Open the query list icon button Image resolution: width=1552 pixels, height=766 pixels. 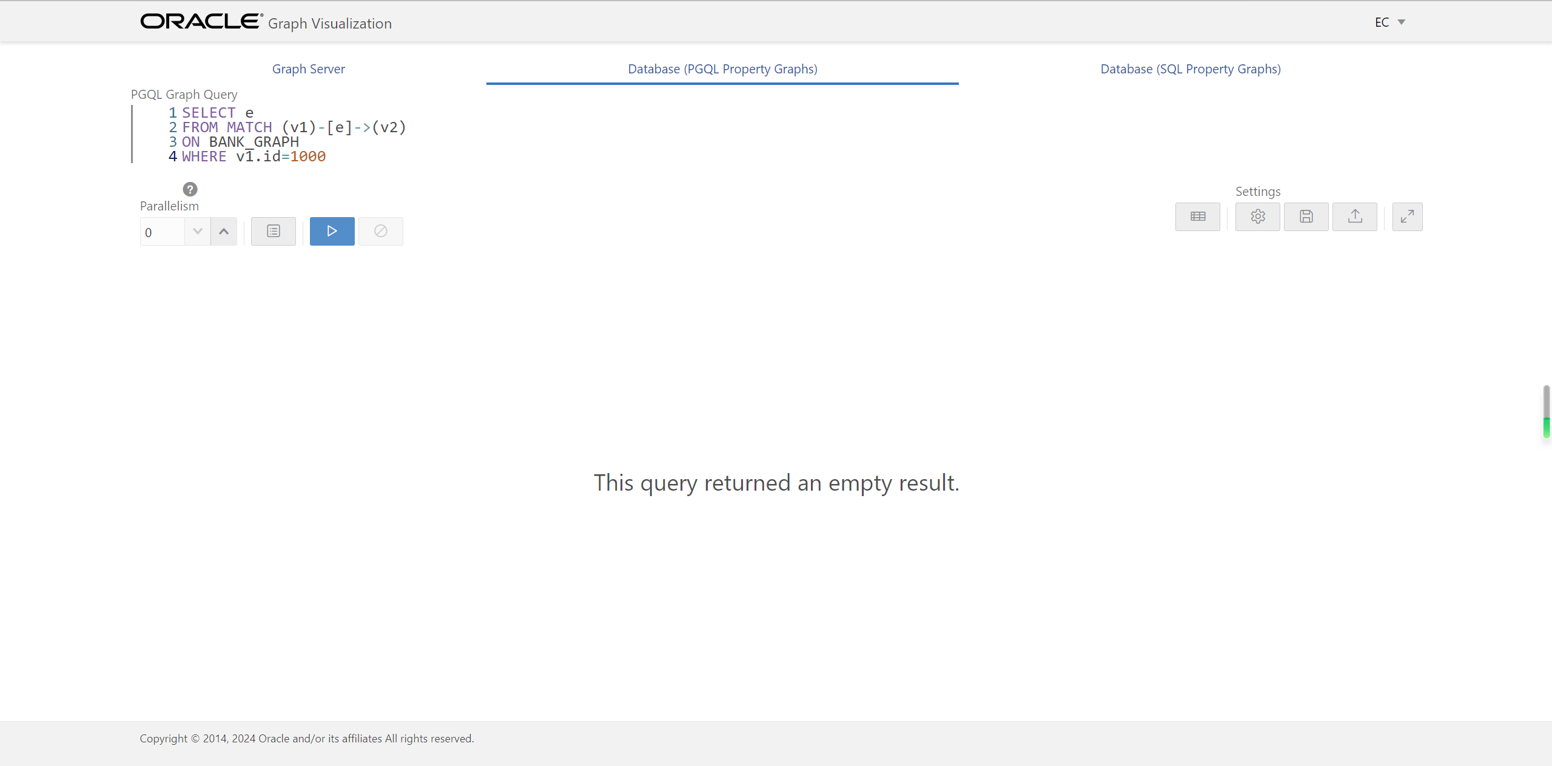point(273,231)
